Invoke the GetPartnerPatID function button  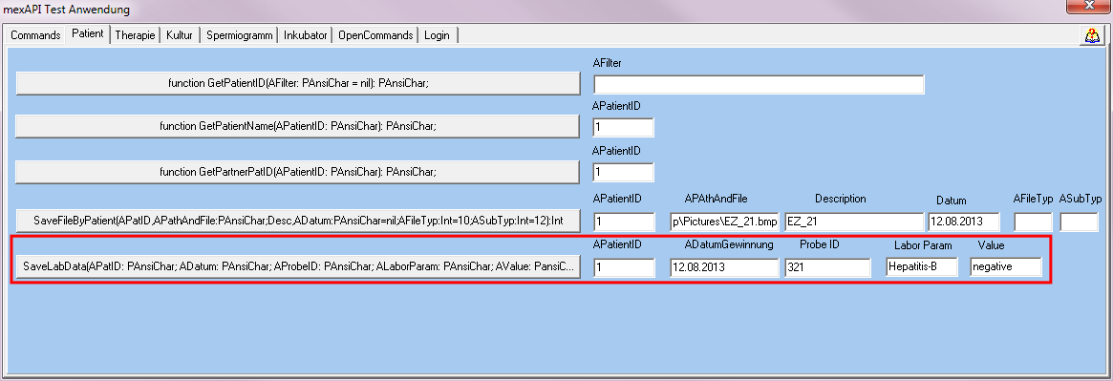[x=298, y=172]
